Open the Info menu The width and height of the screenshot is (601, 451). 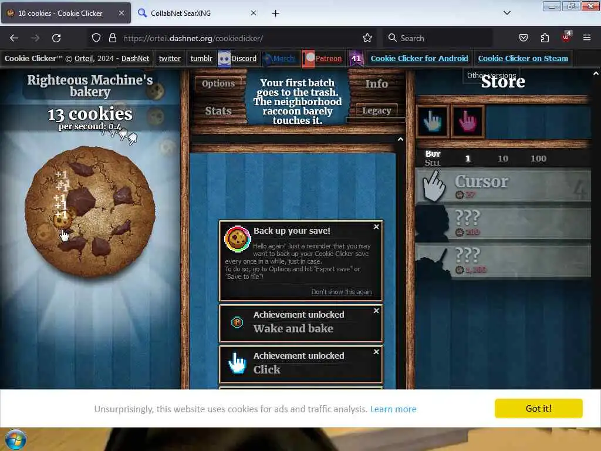[x=376, y=83]
